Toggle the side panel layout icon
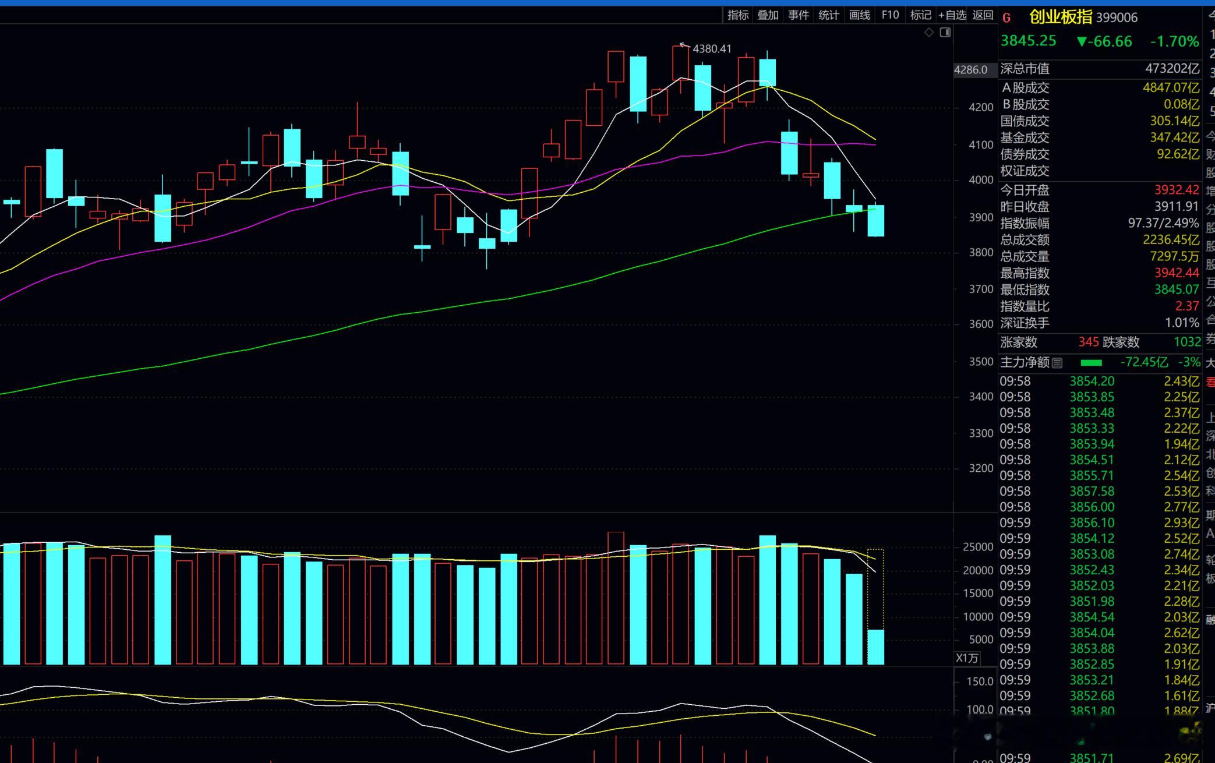 tap(945, 33)
